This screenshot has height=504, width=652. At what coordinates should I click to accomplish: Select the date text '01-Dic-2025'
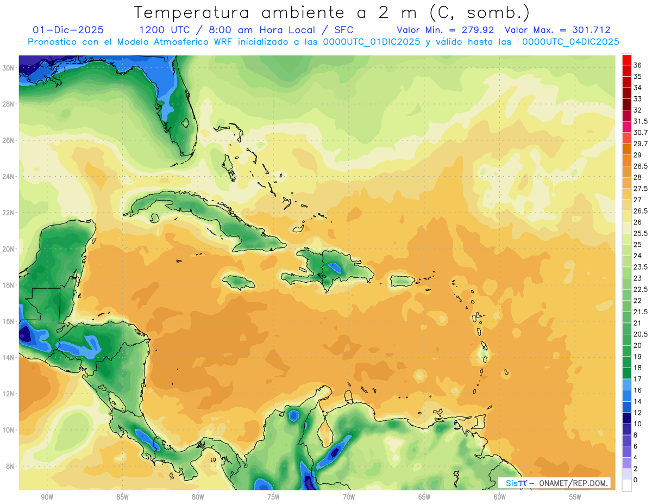68,30
